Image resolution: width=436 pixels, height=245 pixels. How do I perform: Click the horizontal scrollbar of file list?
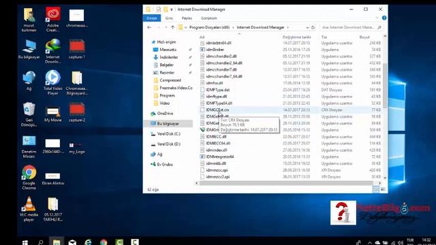pyautogui.click(x=286, y=183)
